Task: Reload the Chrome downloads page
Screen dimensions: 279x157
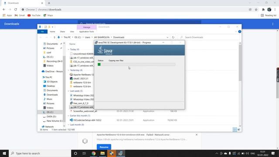Action: (x=16, y=10)
